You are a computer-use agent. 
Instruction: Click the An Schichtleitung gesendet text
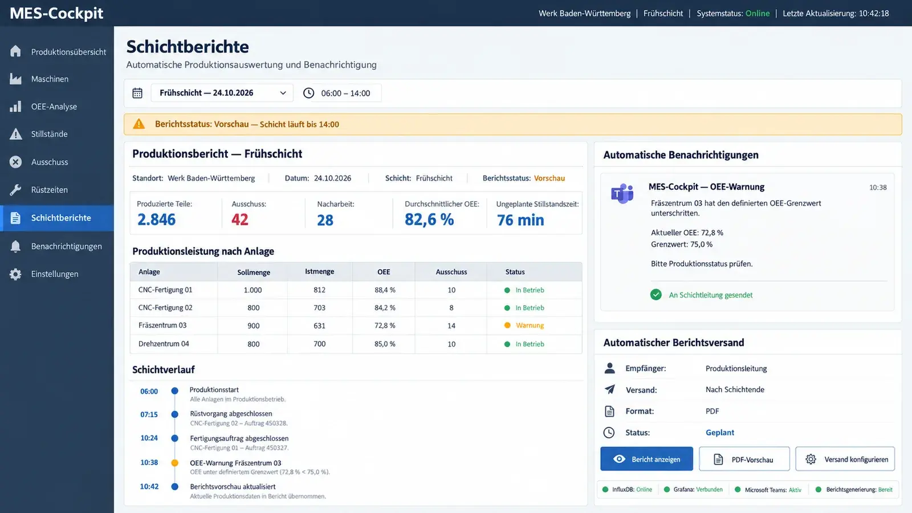click(x=711, y=295)
